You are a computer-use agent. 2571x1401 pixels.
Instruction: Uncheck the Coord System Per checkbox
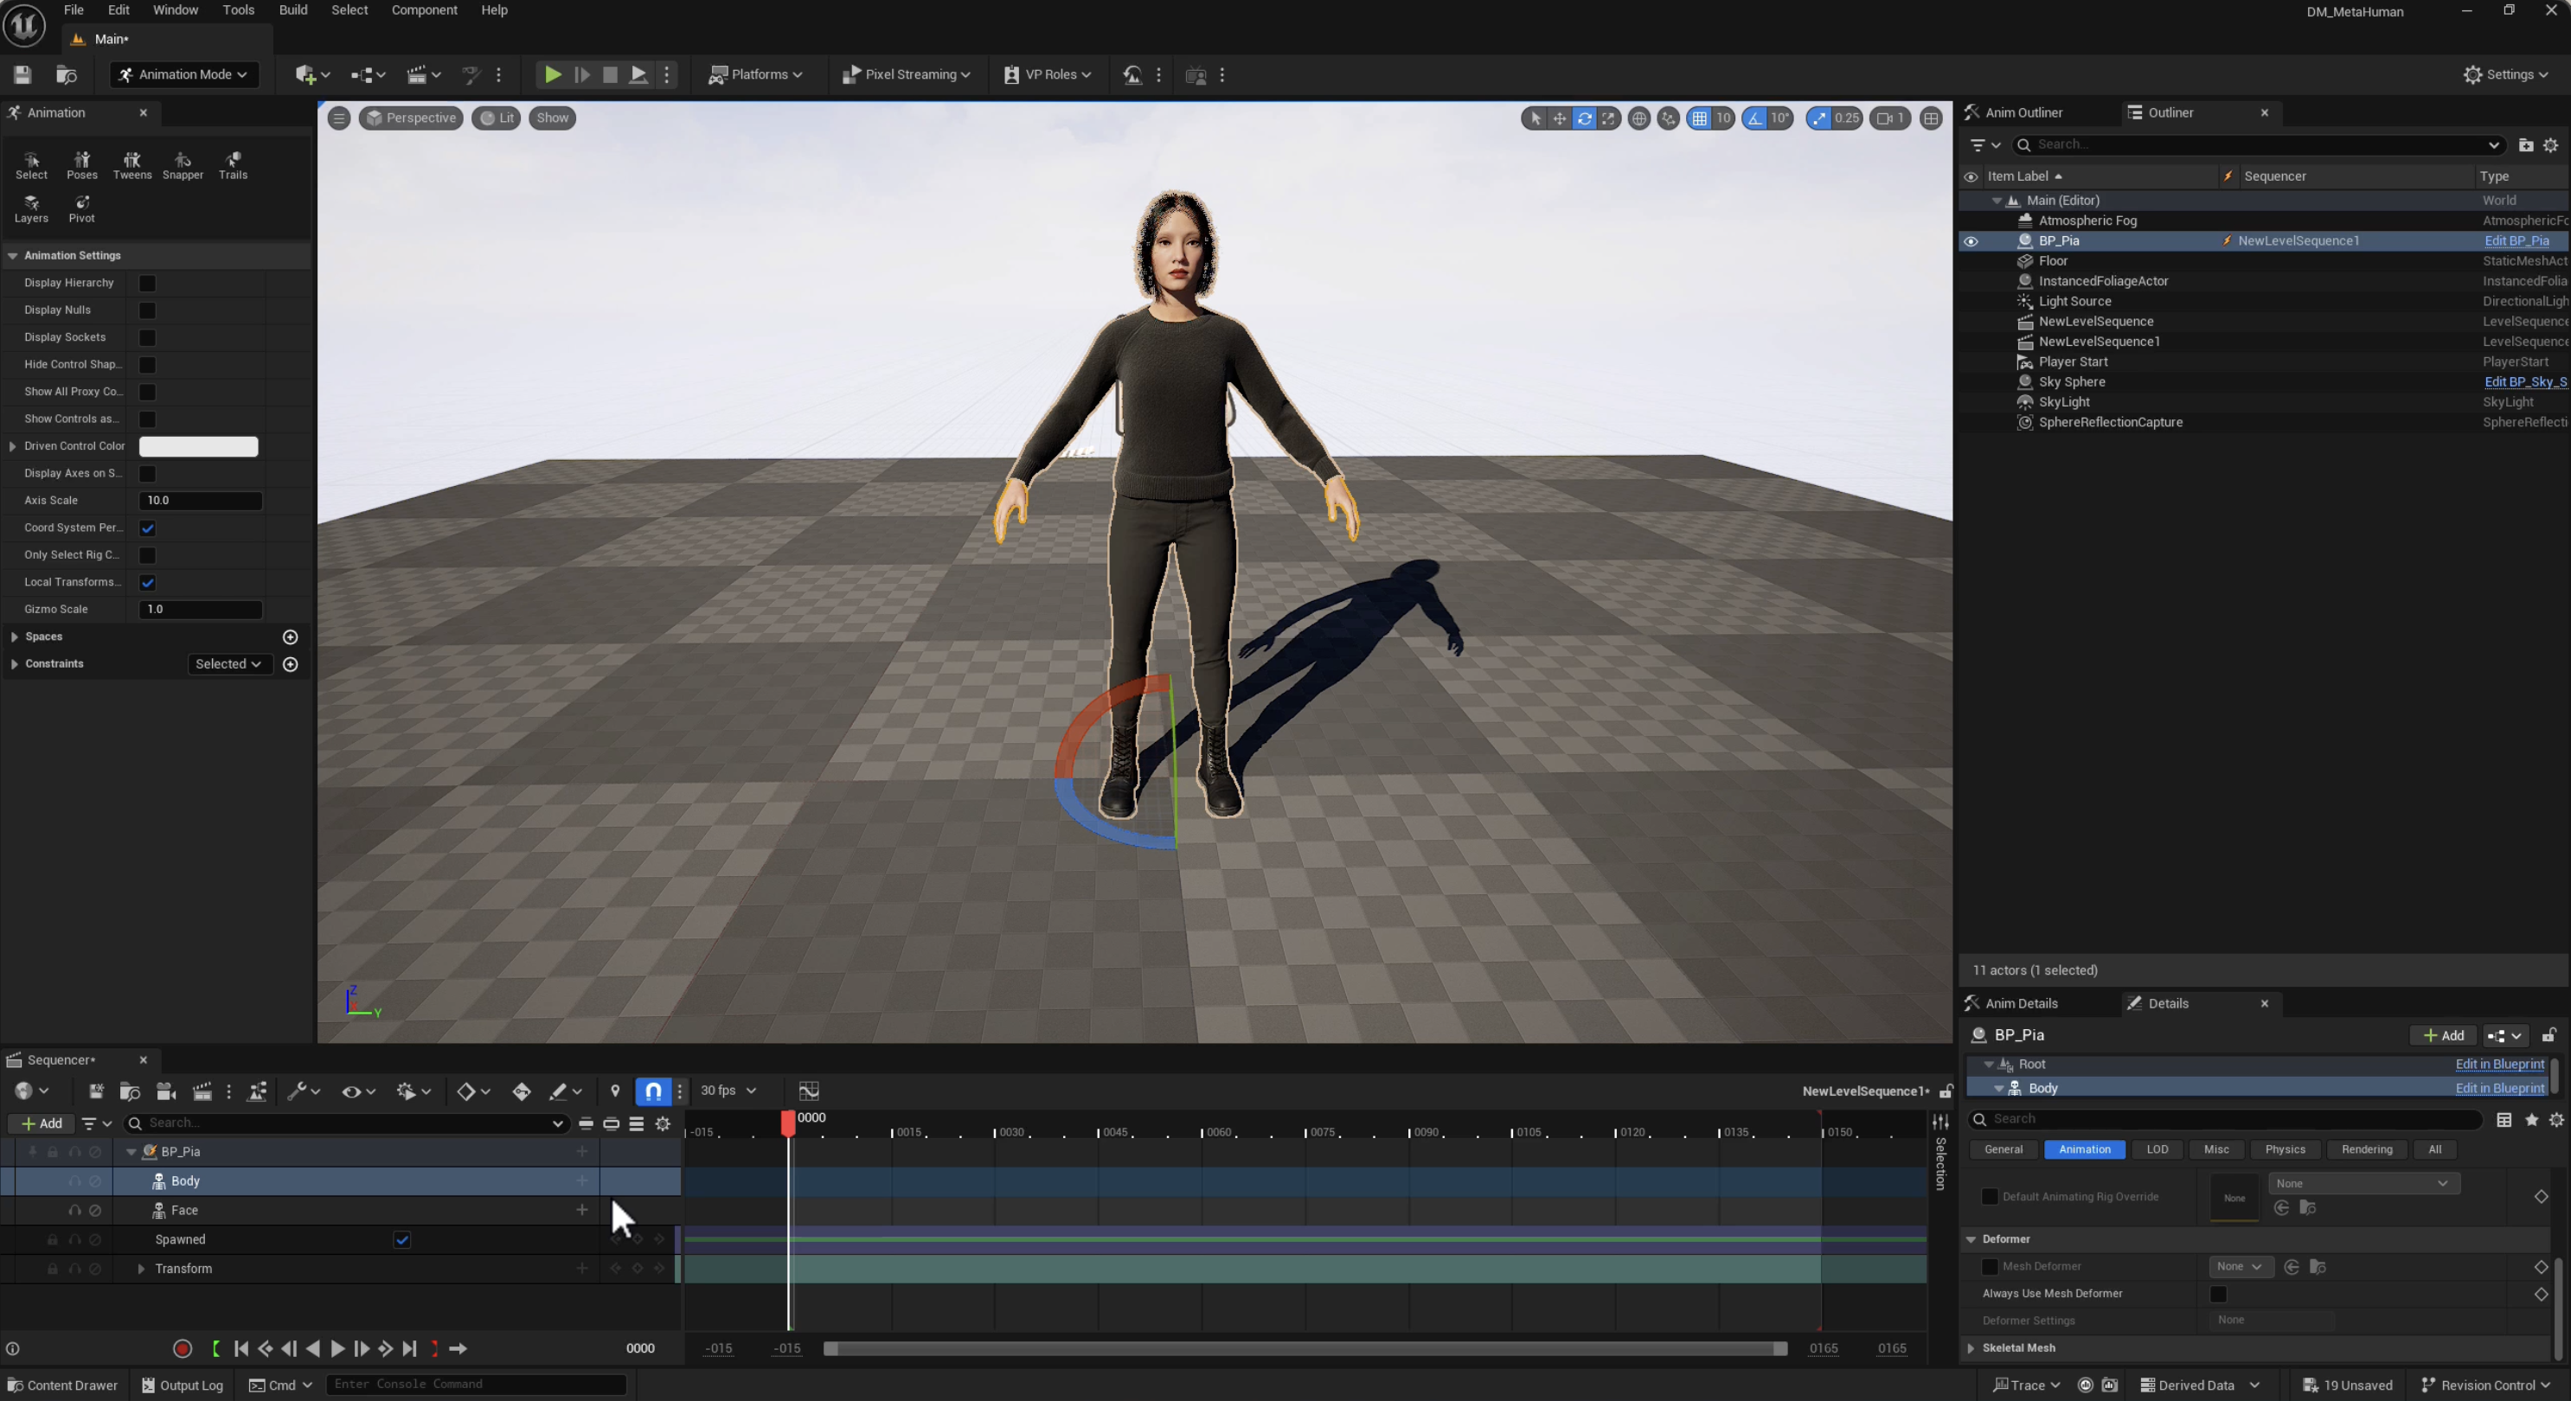[x=148, y=528]
